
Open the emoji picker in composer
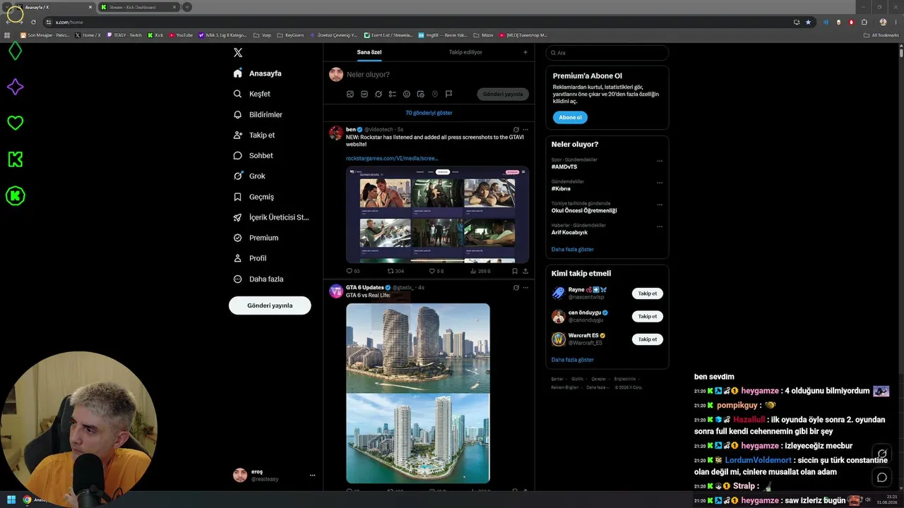tap(407, 94)
